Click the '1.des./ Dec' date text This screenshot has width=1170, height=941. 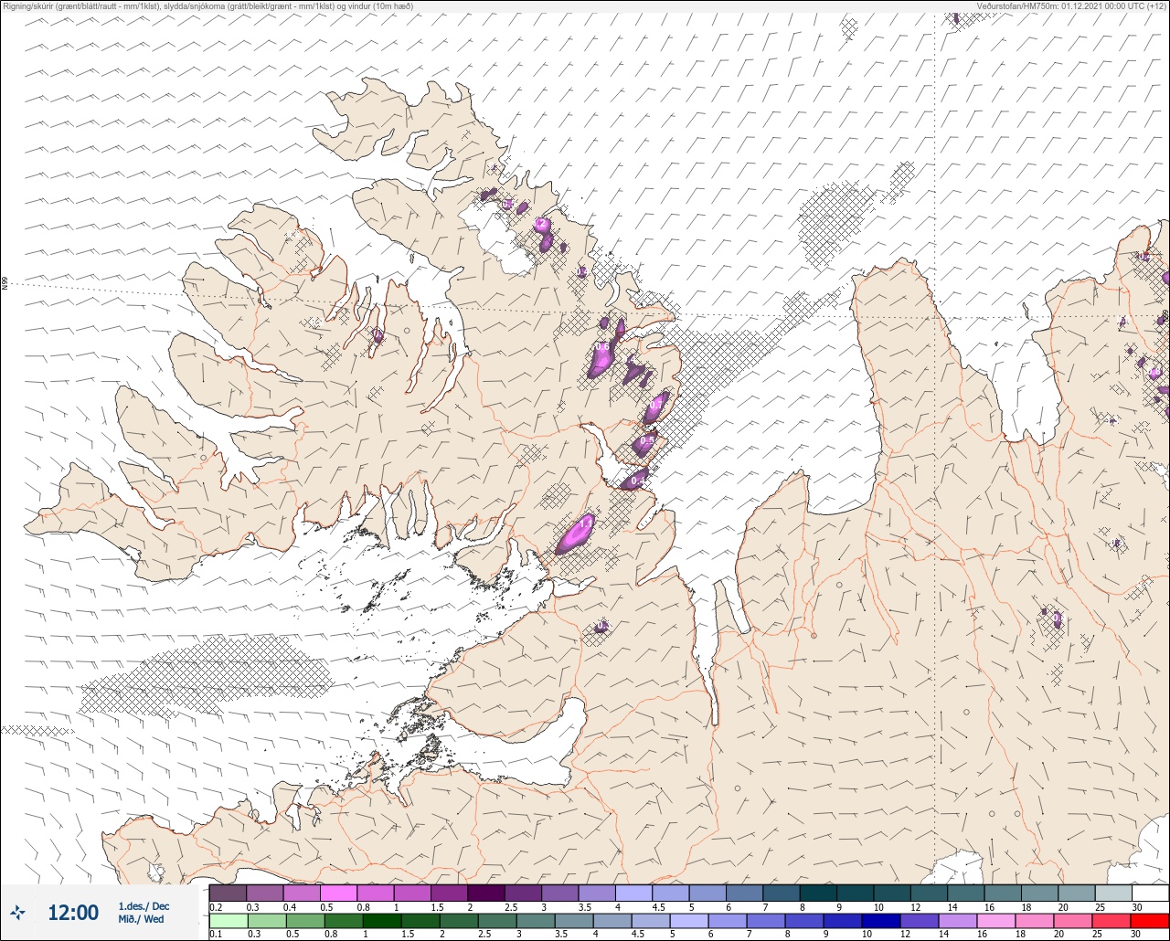point(144,905)
